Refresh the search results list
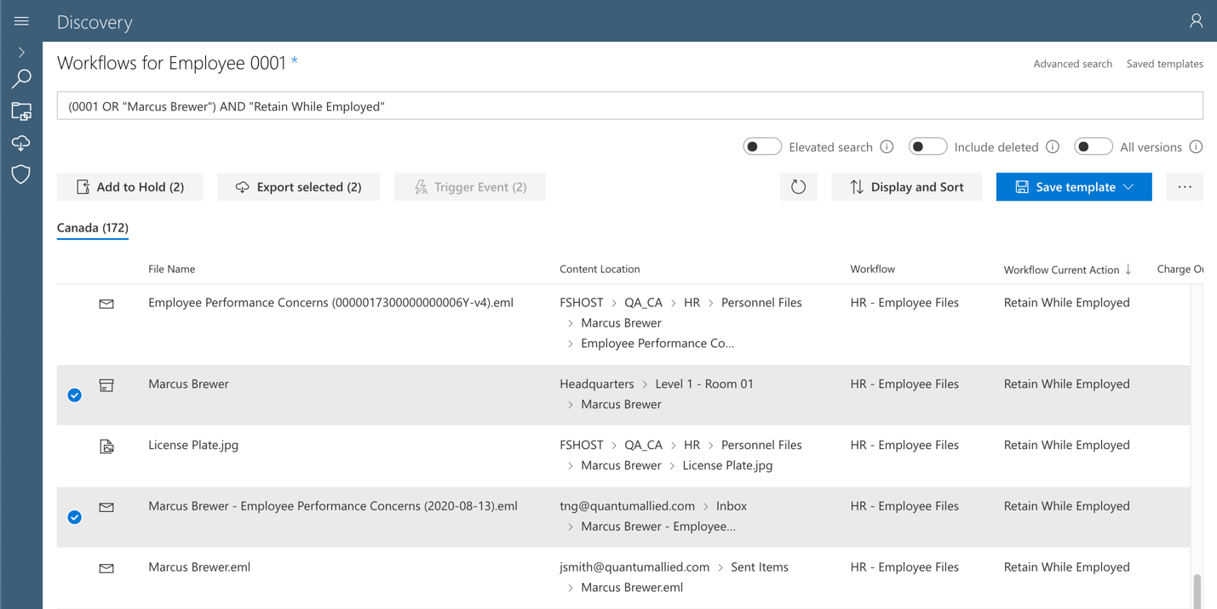This screenshot has height=609, width=1217. coord(798,186)
